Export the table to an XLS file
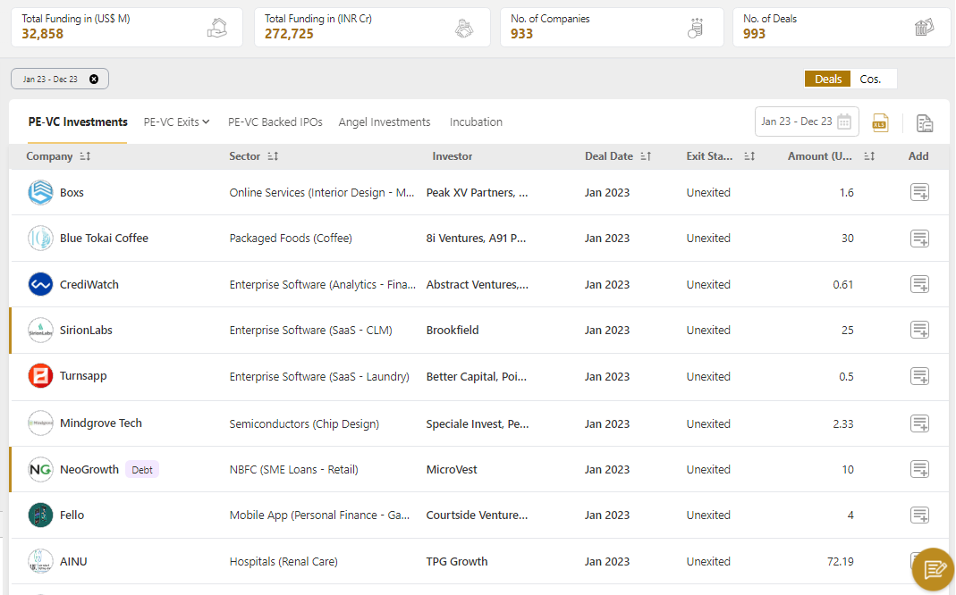This screenshot has height=595, width=956. (x=880, y=122)
